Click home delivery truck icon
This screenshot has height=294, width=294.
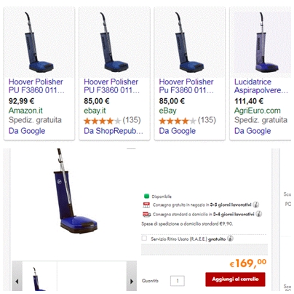coord(146,214)
